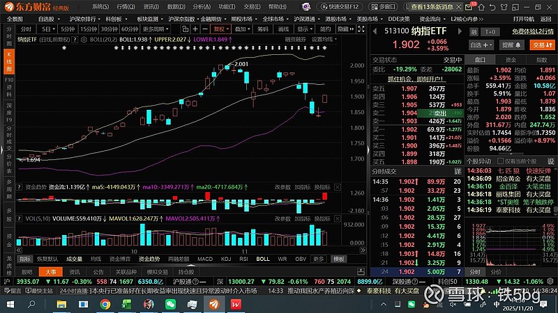558x313 pixels.
Task: Click the 详 detail button in 分时成交
Action: point(457,172)
